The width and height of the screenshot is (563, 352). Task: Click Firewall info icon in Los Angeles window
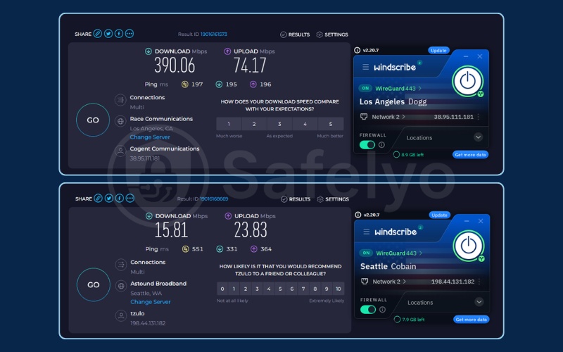[381, 145]
